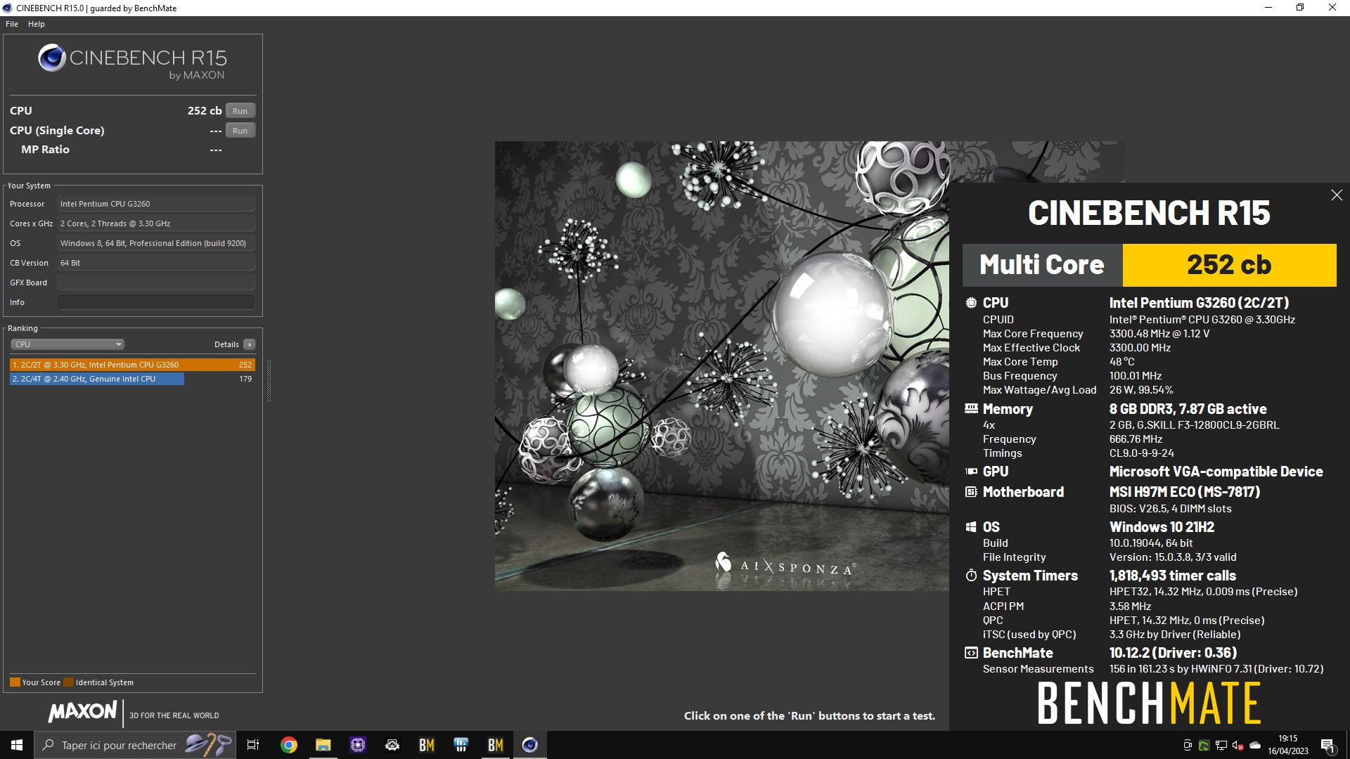Image resolution: width=1350 pixels, height=759 pixels.
Task: Run the CPU (Single Core) test
Action: point(240,131)
